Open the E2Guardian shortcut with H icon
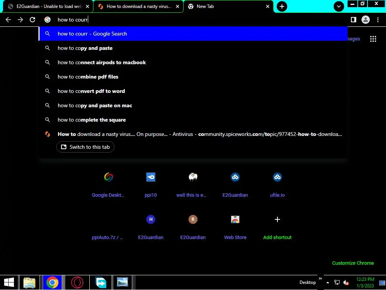The width and height of the screenshot is (386, 290). click(151, 219)
